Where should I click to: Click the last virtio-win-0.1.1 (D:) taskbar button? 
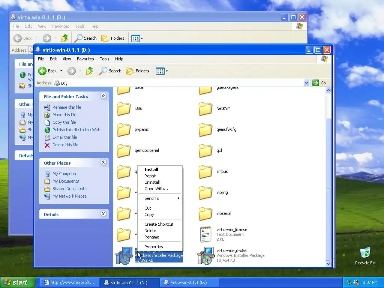[189, 283]
